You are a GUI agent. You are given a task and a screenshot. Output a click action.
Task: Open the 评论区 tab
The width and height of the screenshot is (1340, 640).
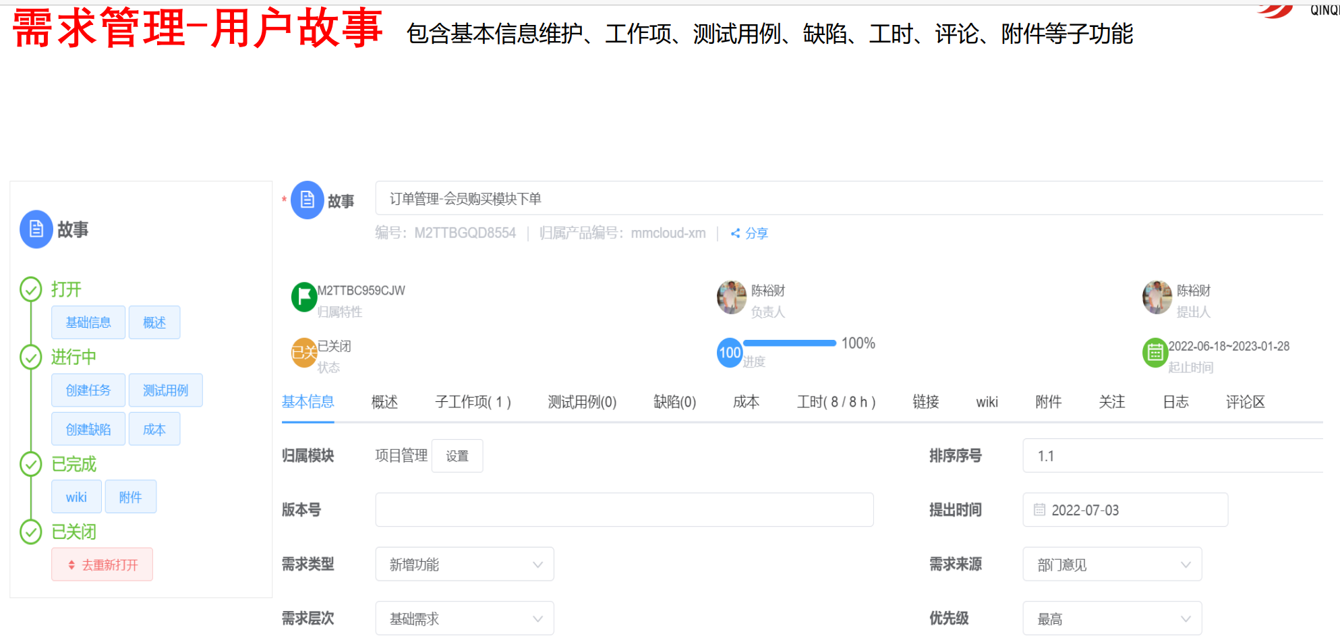(1245, 403)
